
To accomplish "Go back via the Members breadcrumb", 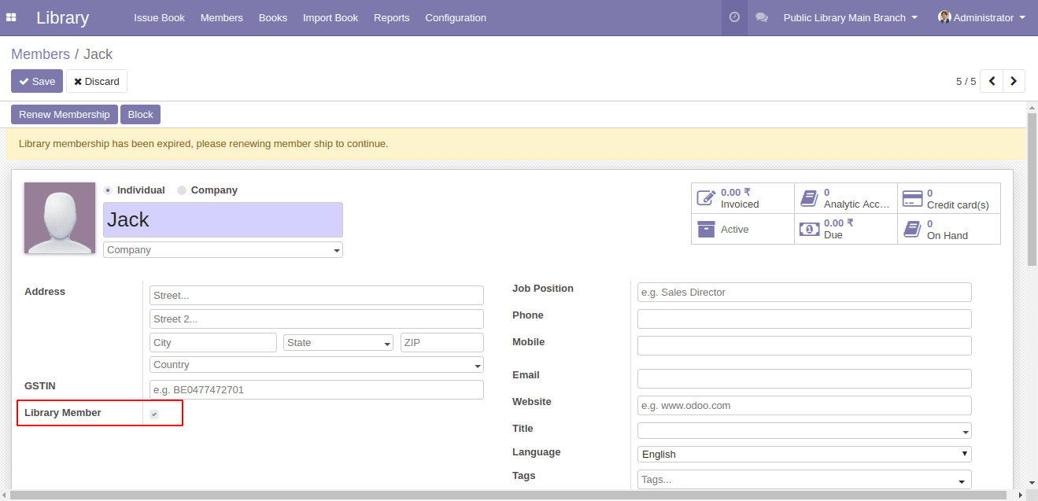I will [40, 54].
